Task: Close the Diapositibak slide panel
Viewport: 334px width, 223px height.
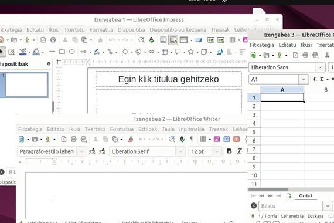Action: (x=49, y=64)
